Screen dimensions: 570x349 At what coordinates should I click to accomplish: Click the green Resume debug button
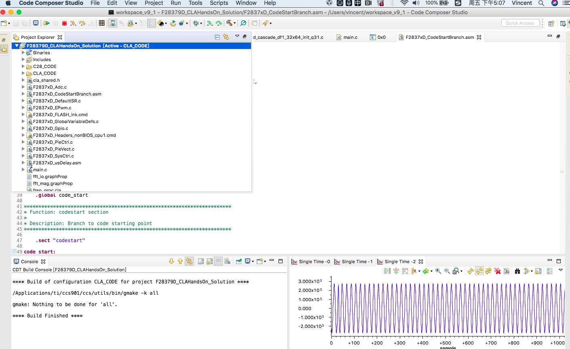46,23
